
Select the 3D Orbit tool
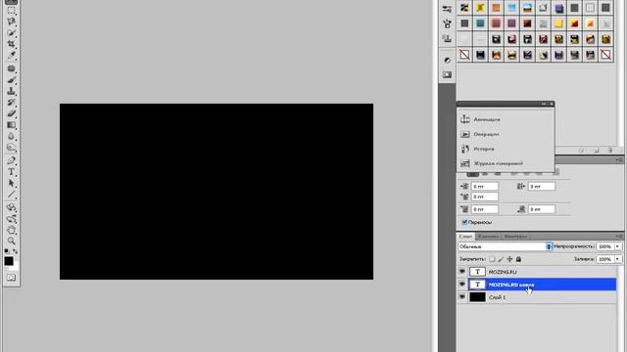11,219
